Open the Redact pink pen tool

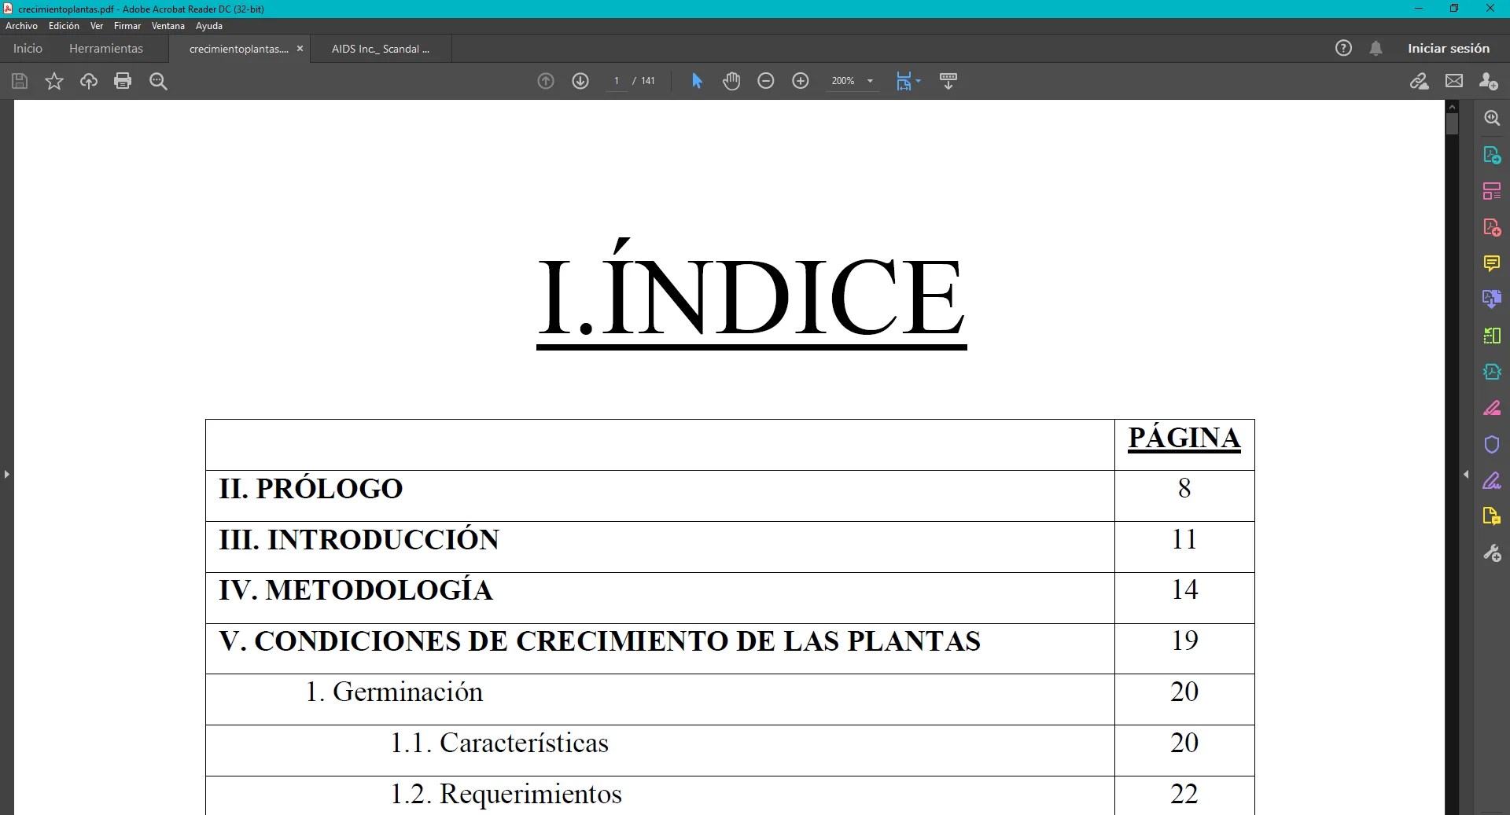coord(1492,408)
